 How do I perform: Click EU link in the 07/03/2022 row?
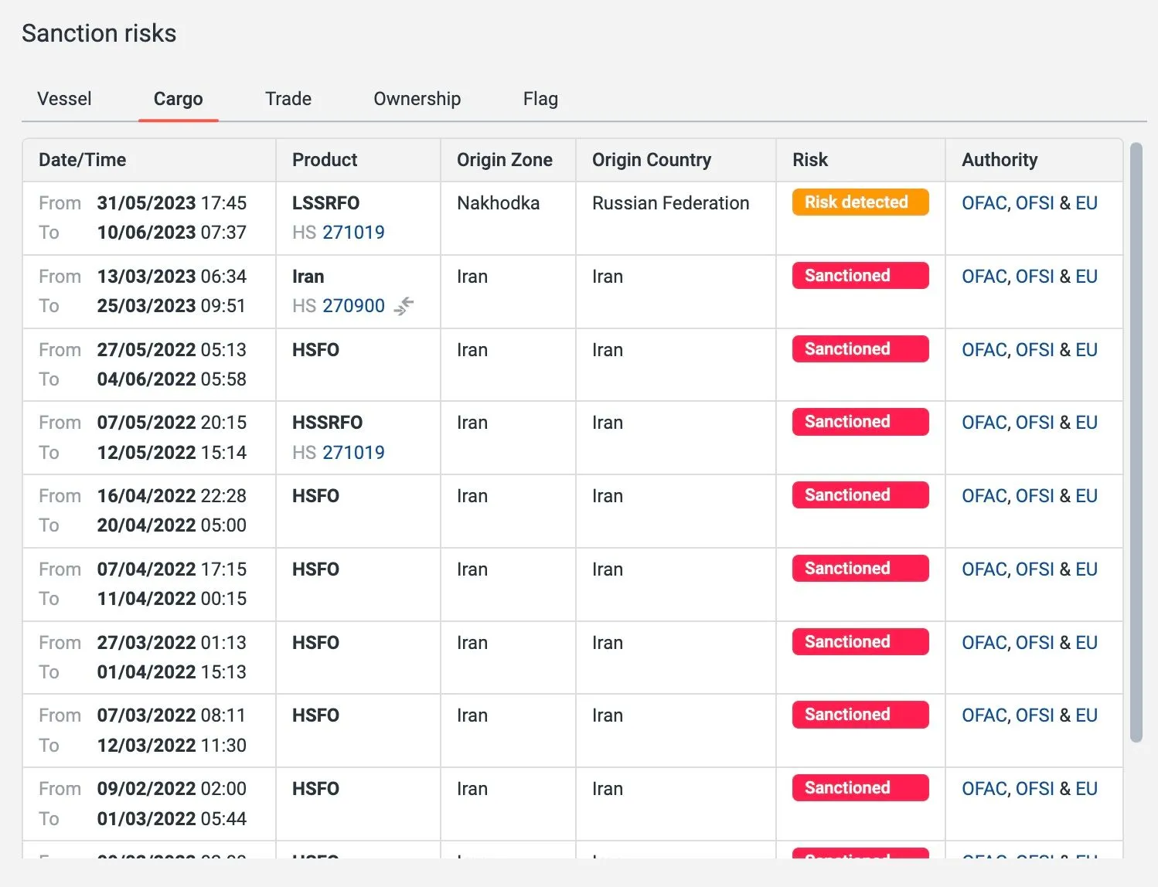click(x=1086, y=715)
